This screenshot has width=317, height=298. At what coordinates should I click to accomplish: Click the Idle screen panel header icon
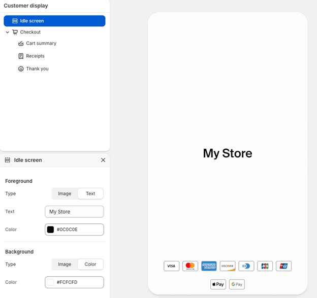8,160
